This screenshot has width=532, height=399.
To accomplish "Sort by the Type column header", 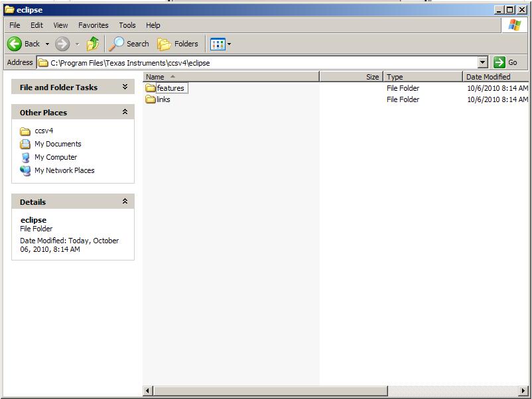I will tap(423, 77).
